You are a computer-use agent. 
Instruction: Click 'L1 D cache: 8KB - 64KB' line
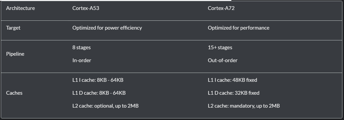99,93
